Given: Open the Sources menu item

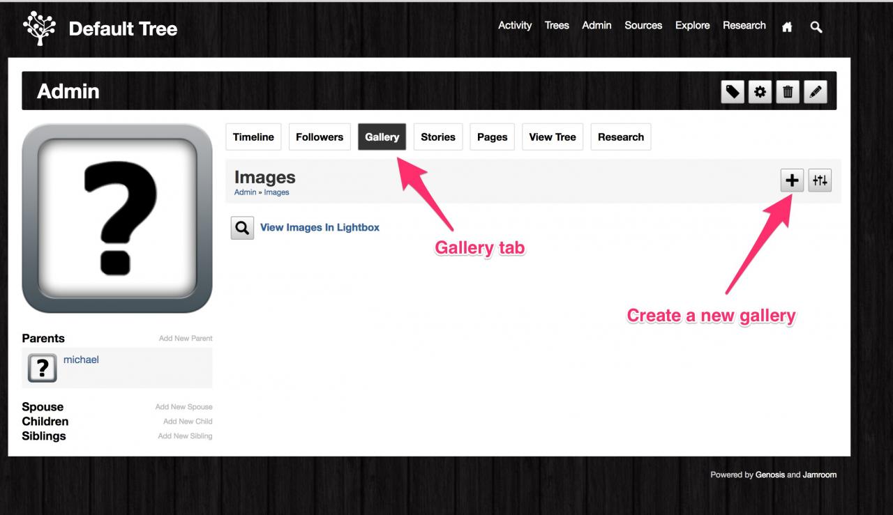Looking at the screenshot, I should [x=643, y=26].
